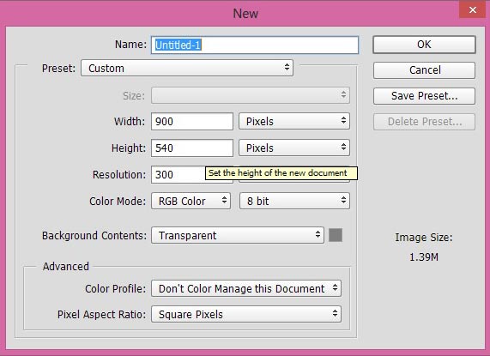Viewport: 490px width, 356px height.
Task: Open the Color Mode RGB Color dropdown
Action: pyautogui.click(x=191, y=201)
